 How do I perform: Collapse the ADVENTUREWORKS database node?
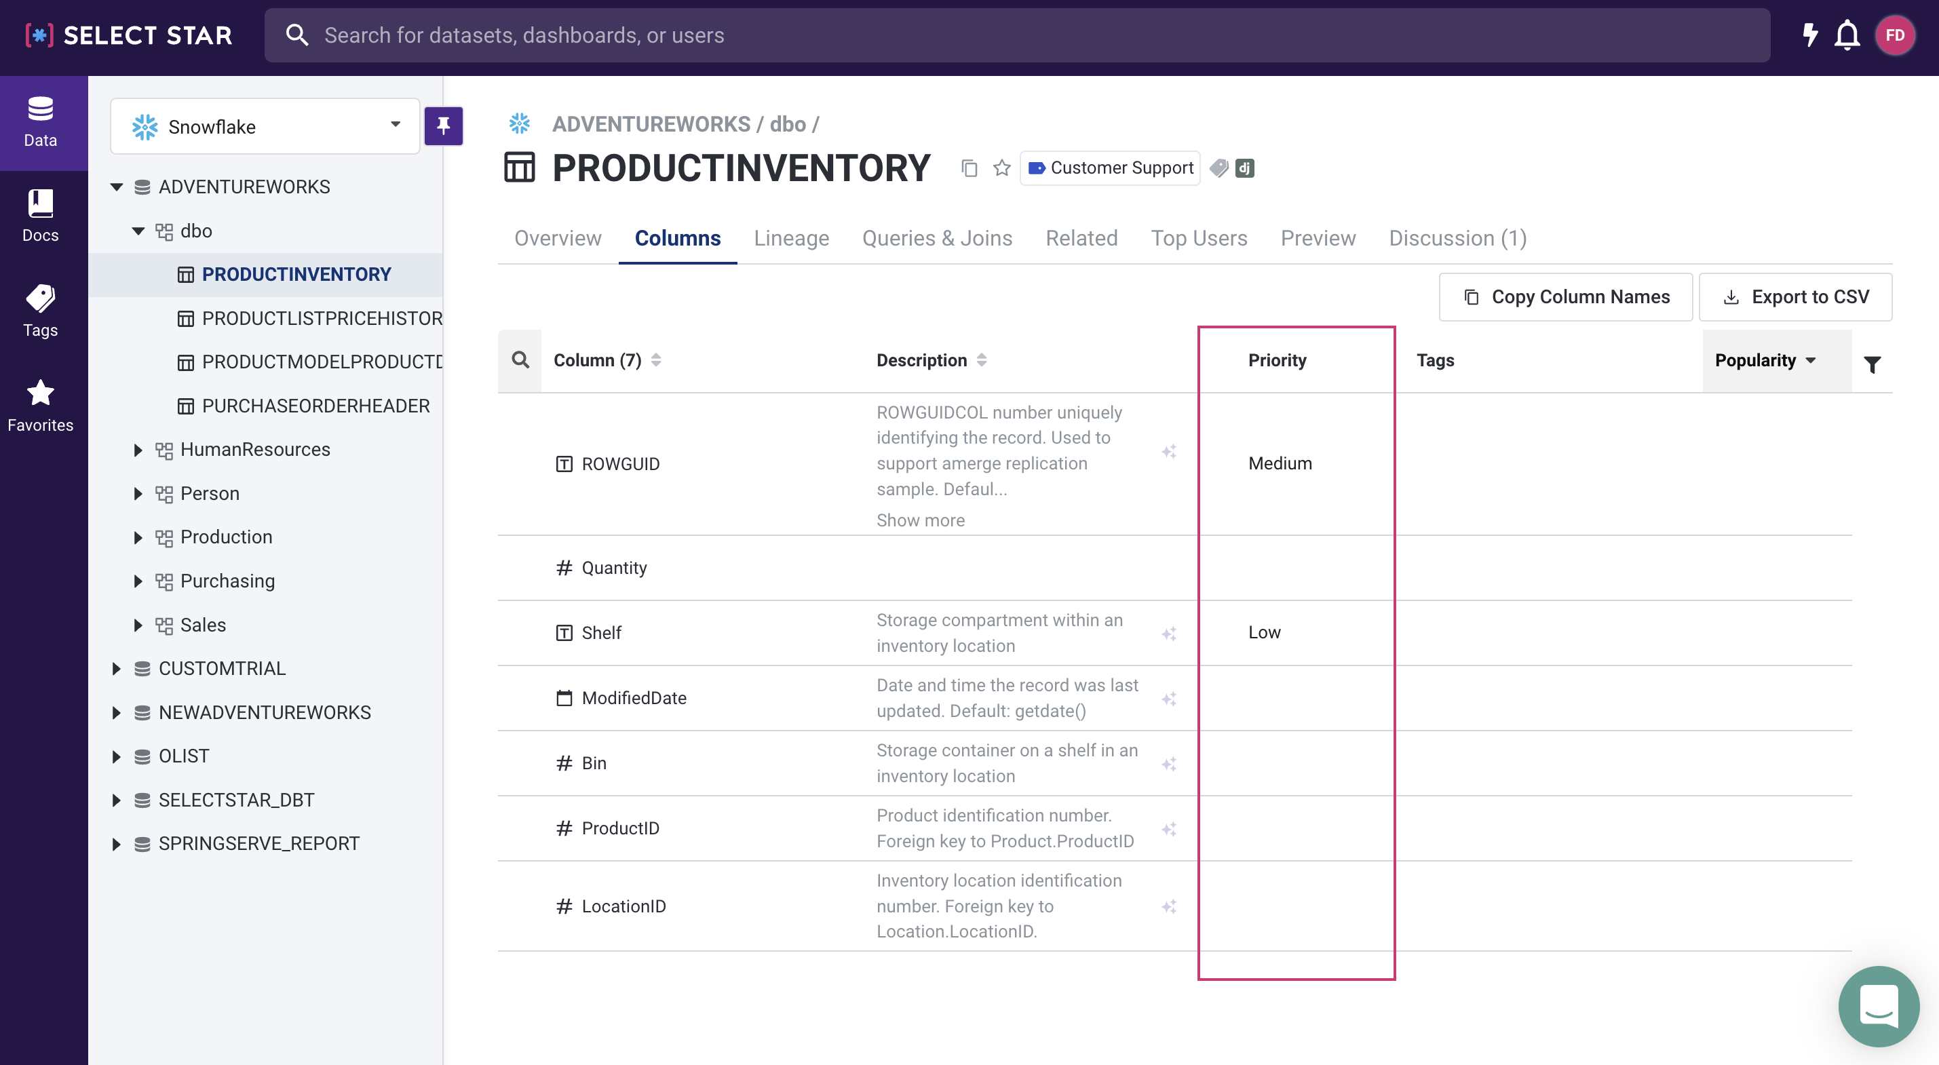tap(117, 187)
